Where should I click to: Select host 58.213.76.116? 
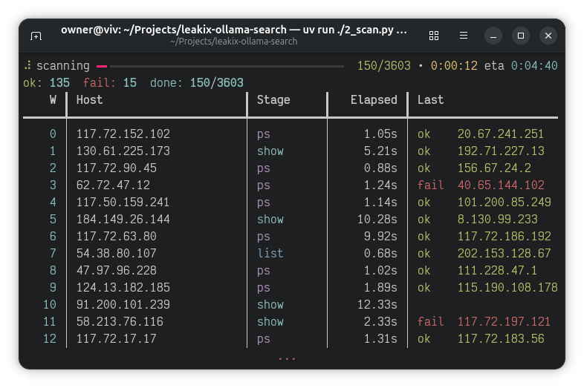point(120,322)
